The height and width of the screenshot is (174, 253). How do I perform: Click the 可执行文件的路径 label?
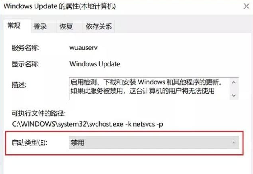coord(39,113)
